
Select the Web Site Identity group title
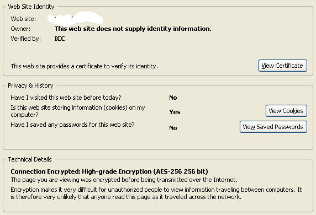click(31, 7)
